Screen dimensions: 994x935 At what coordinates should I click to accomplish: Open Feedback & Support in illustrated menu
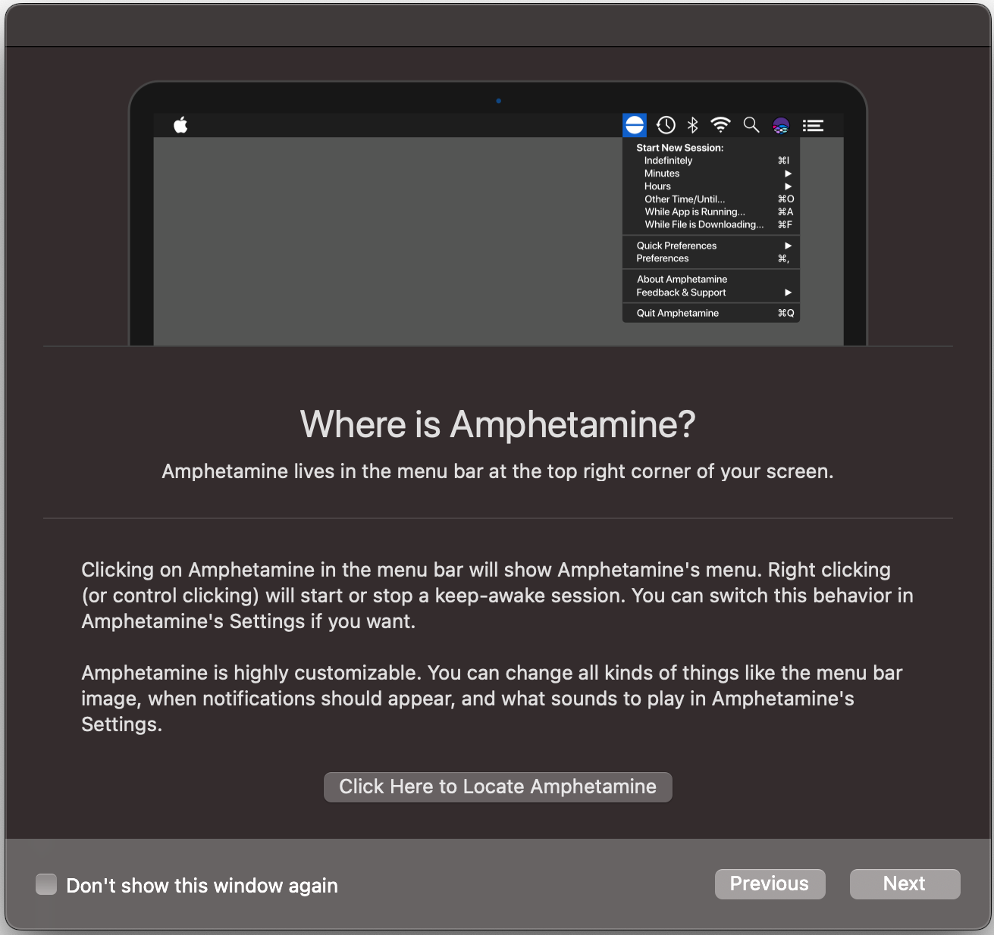(711, 292)
